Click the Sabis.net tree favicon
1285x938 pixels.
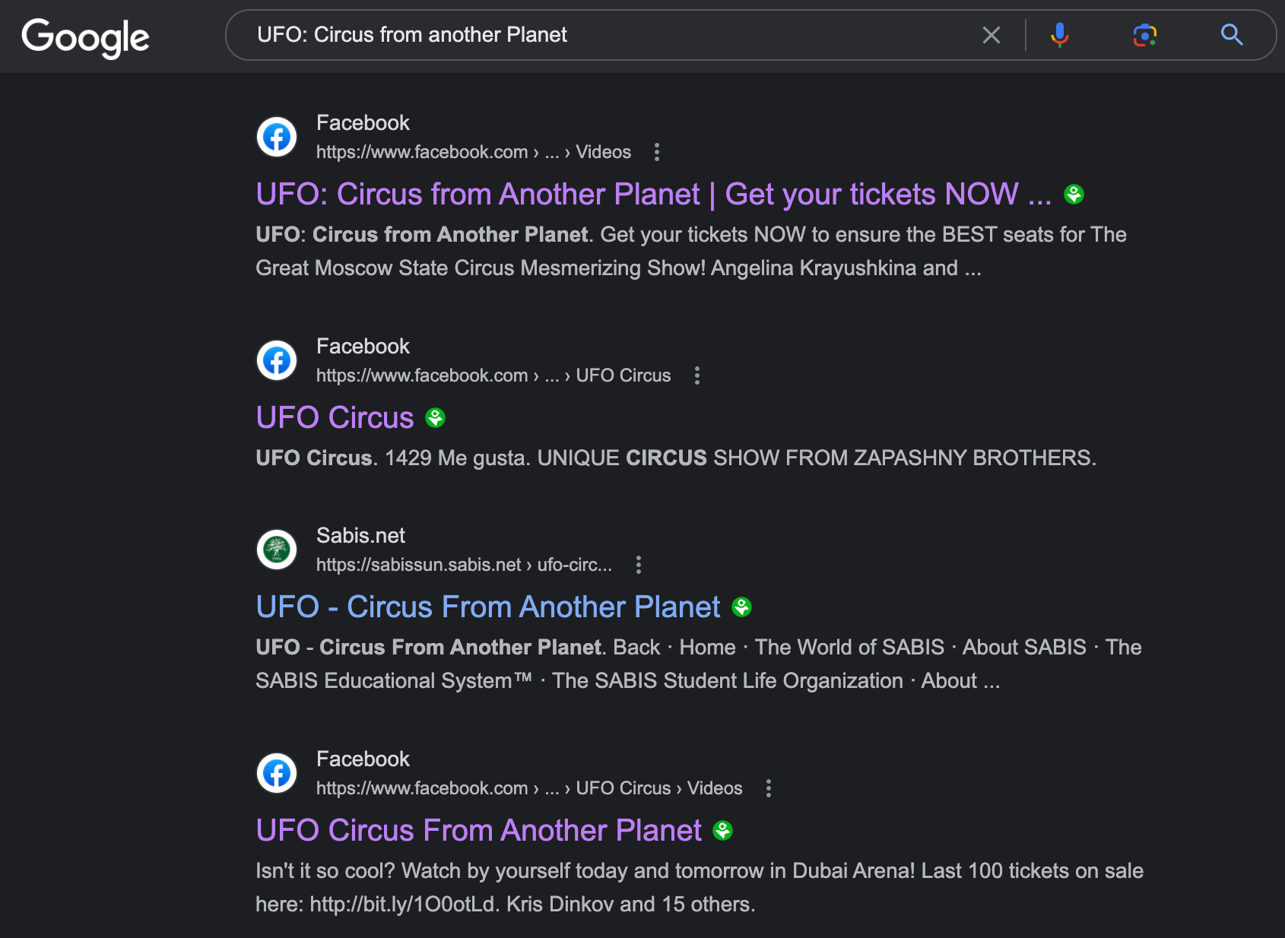click(x=277, y=550)
